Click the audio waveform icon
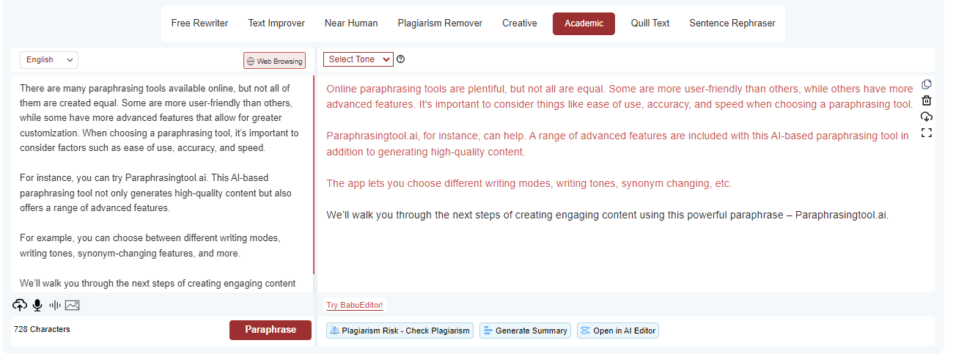The image size is (953, 354). click(x=54, y=306)
